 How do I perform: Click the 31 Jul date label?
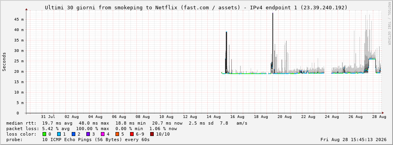[48, 116]
